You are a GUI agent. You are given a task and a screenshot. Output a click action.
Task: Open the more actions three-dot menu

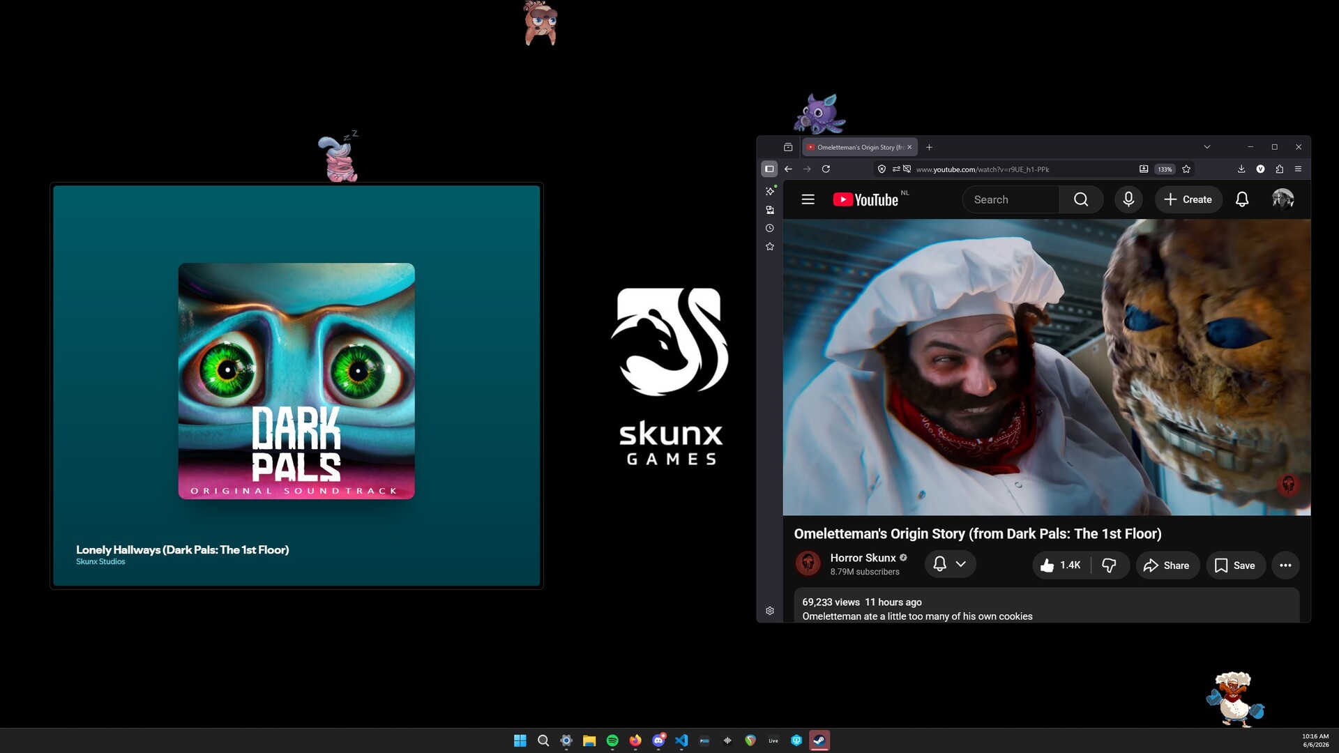pos(1285,565)
